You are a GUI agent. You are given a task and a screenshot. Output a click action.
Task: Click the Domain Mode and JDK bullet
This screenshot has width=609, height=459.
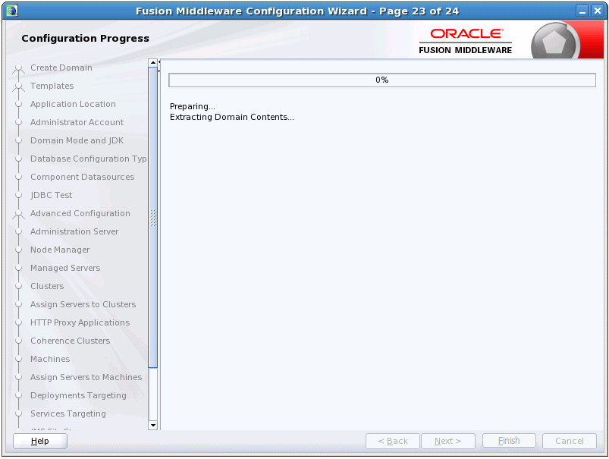pyautogui.click(x=18, y=140)
